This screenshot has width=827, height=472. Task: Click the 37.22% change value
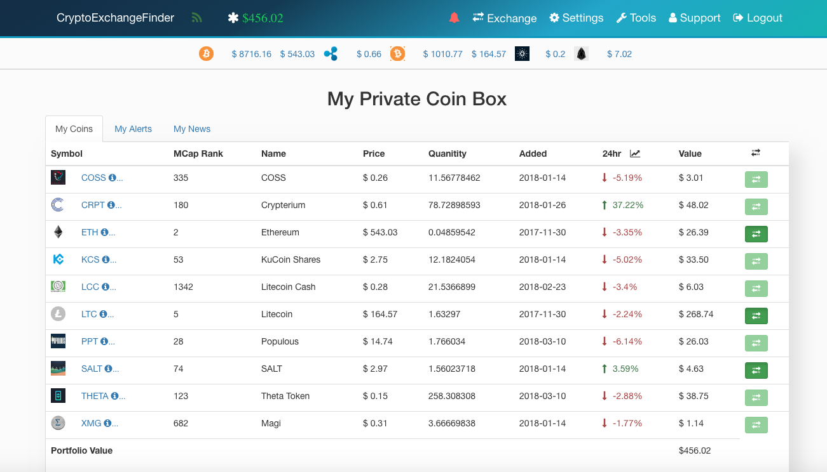click(628, 205)
